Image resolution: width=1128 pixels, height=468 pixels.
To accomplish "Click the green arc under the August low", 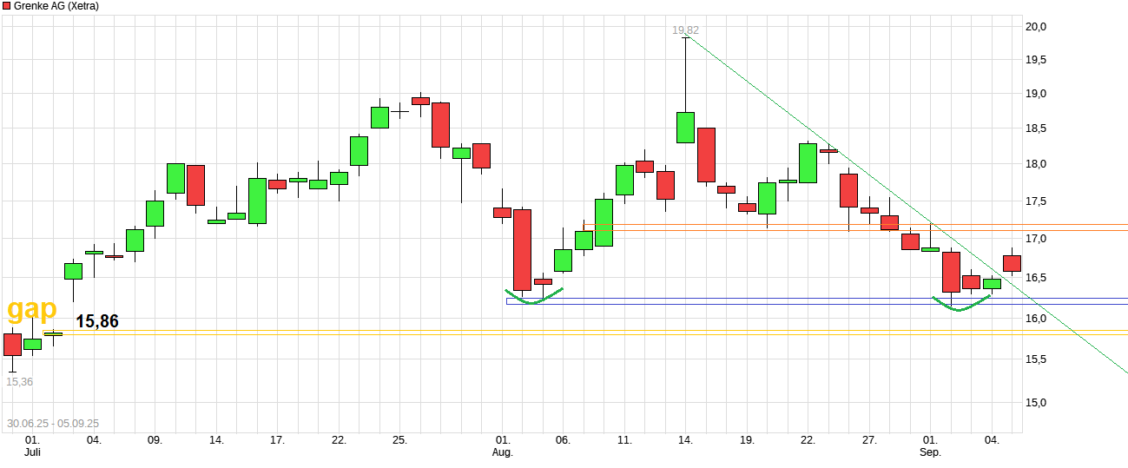I will coord(533,298).
